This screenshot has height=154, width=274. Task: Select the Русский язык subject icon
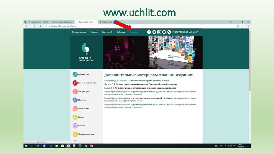[x=75, y=75]
